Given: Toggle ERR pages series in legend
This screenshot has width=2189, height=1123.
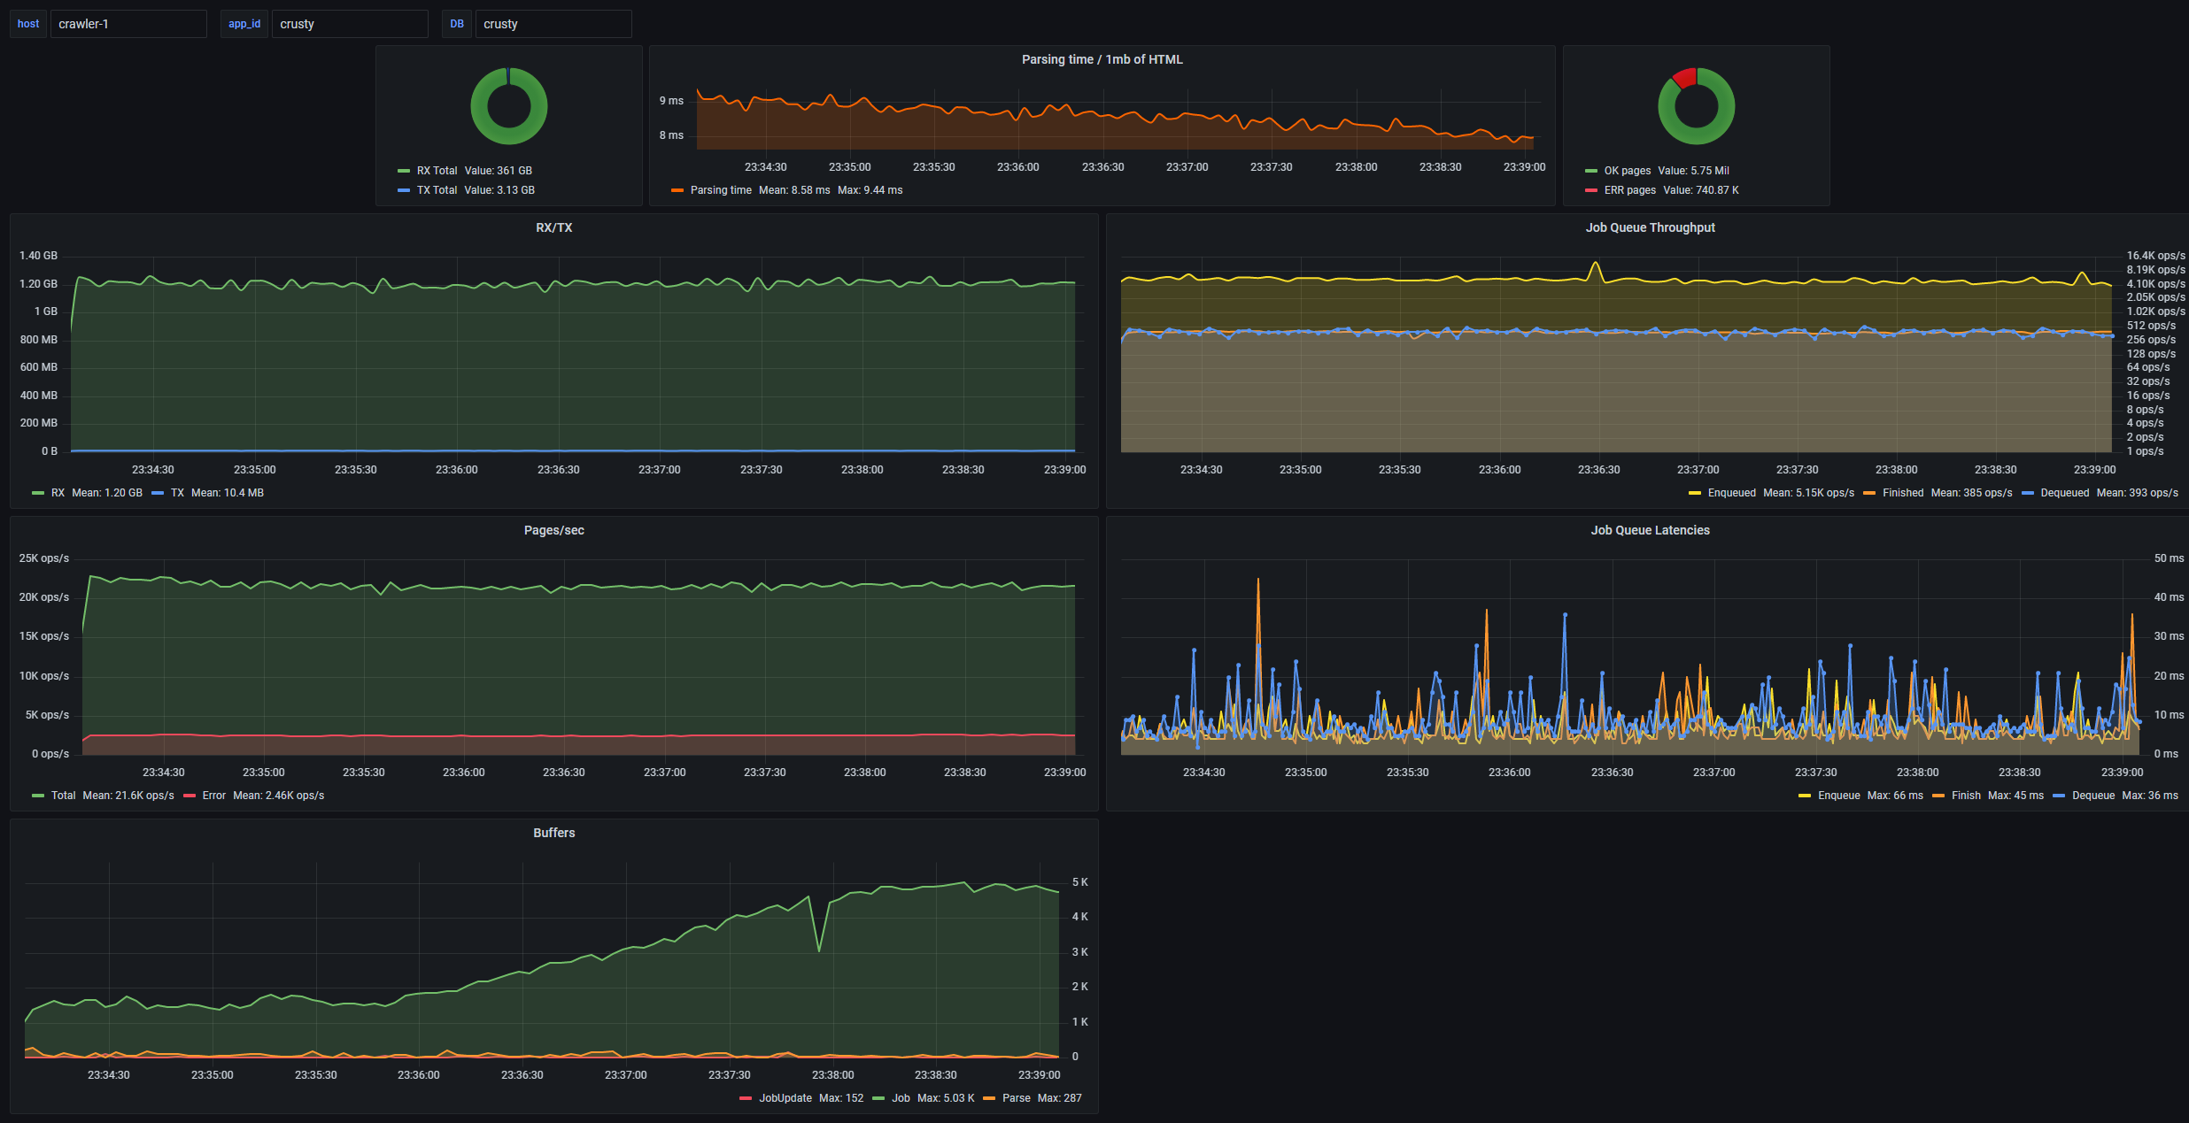Looking at the screenshot, I should 1629,190.
